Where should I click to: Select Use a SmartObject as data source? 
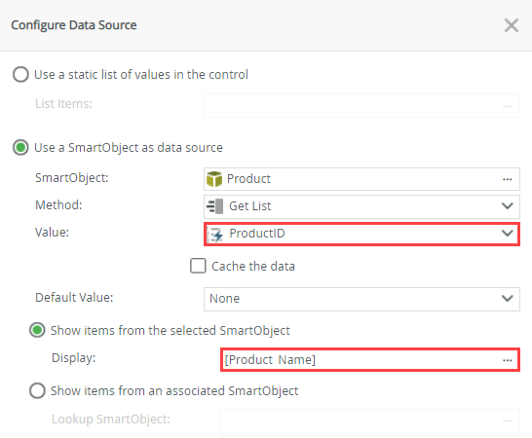click(x=20, y=148)
